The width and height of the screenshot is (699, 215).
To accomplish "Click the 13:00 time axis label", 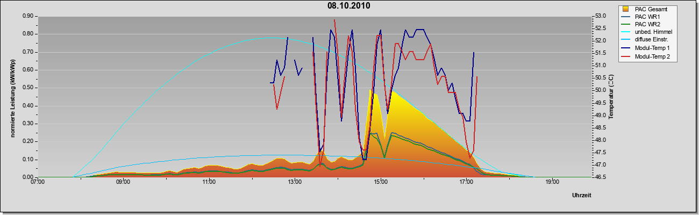I will [295, 182].
